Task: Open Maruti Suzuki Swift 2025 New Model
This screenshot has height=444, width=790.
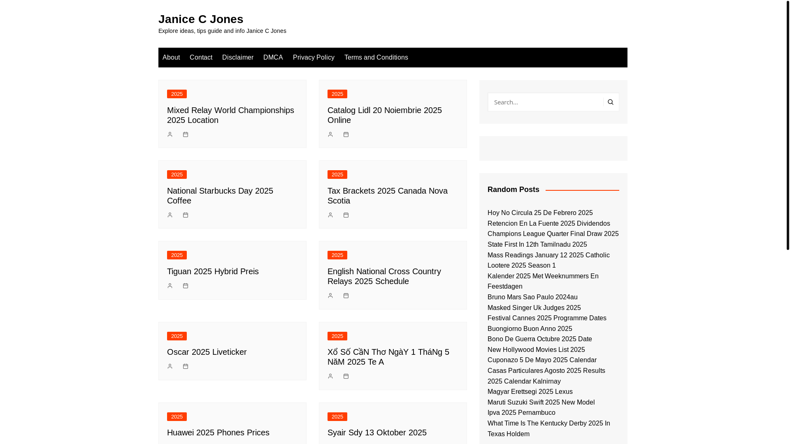Action: click(x=541, y=402)
